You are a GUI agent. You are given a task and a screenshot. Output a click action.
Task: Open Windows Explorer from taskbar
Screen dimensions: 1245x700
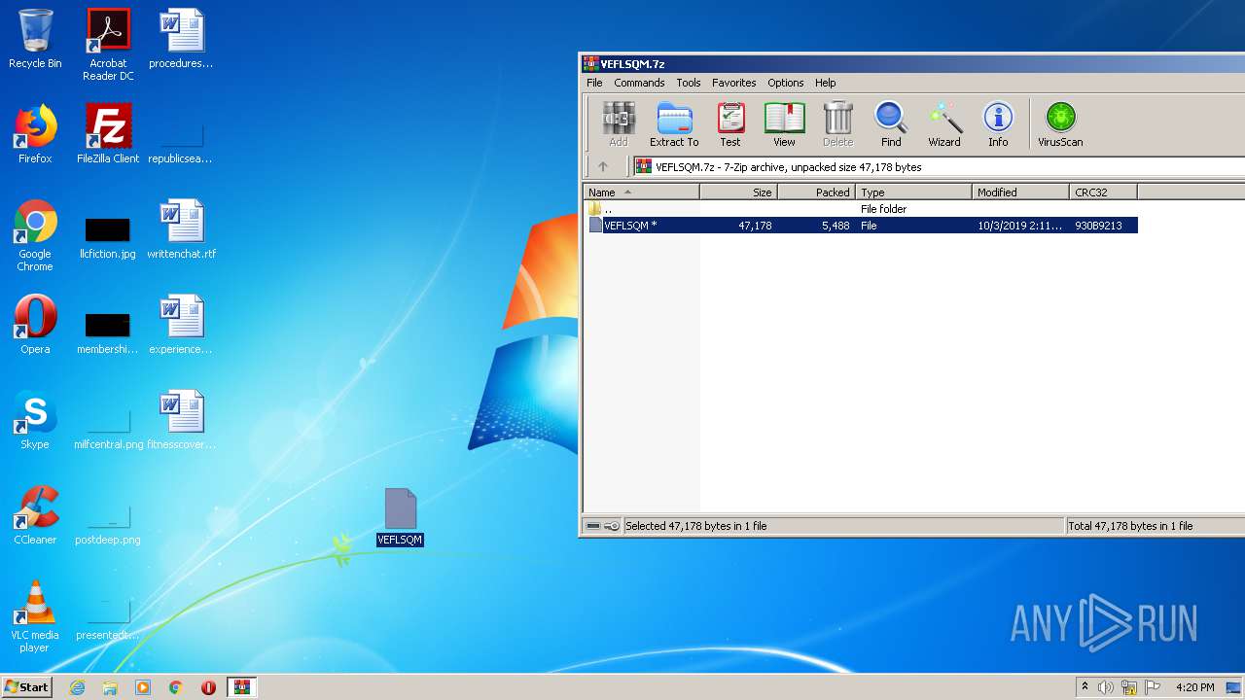coord(110,687)
